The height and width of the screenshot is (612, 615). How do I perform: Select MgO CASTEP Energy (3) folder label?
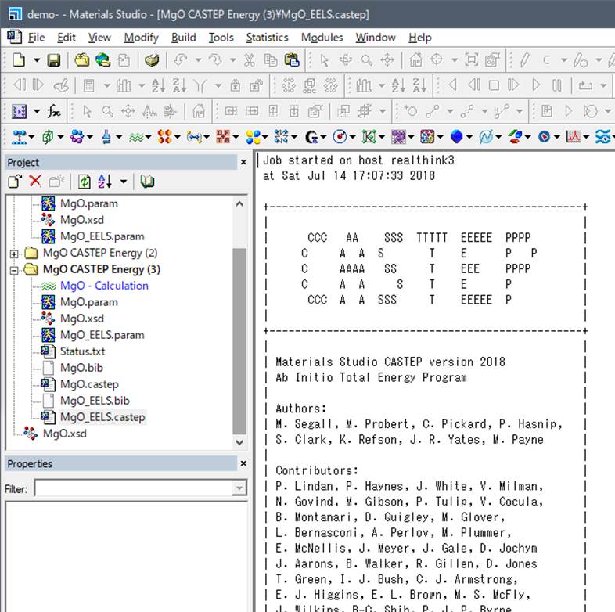pos(102,269)
